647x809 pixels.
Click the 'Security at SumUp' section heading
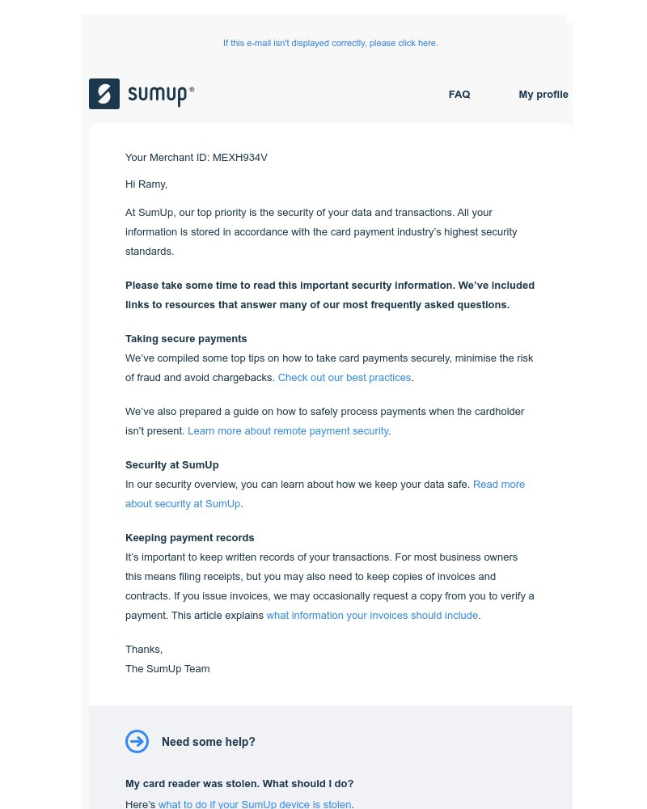(171, 465)
